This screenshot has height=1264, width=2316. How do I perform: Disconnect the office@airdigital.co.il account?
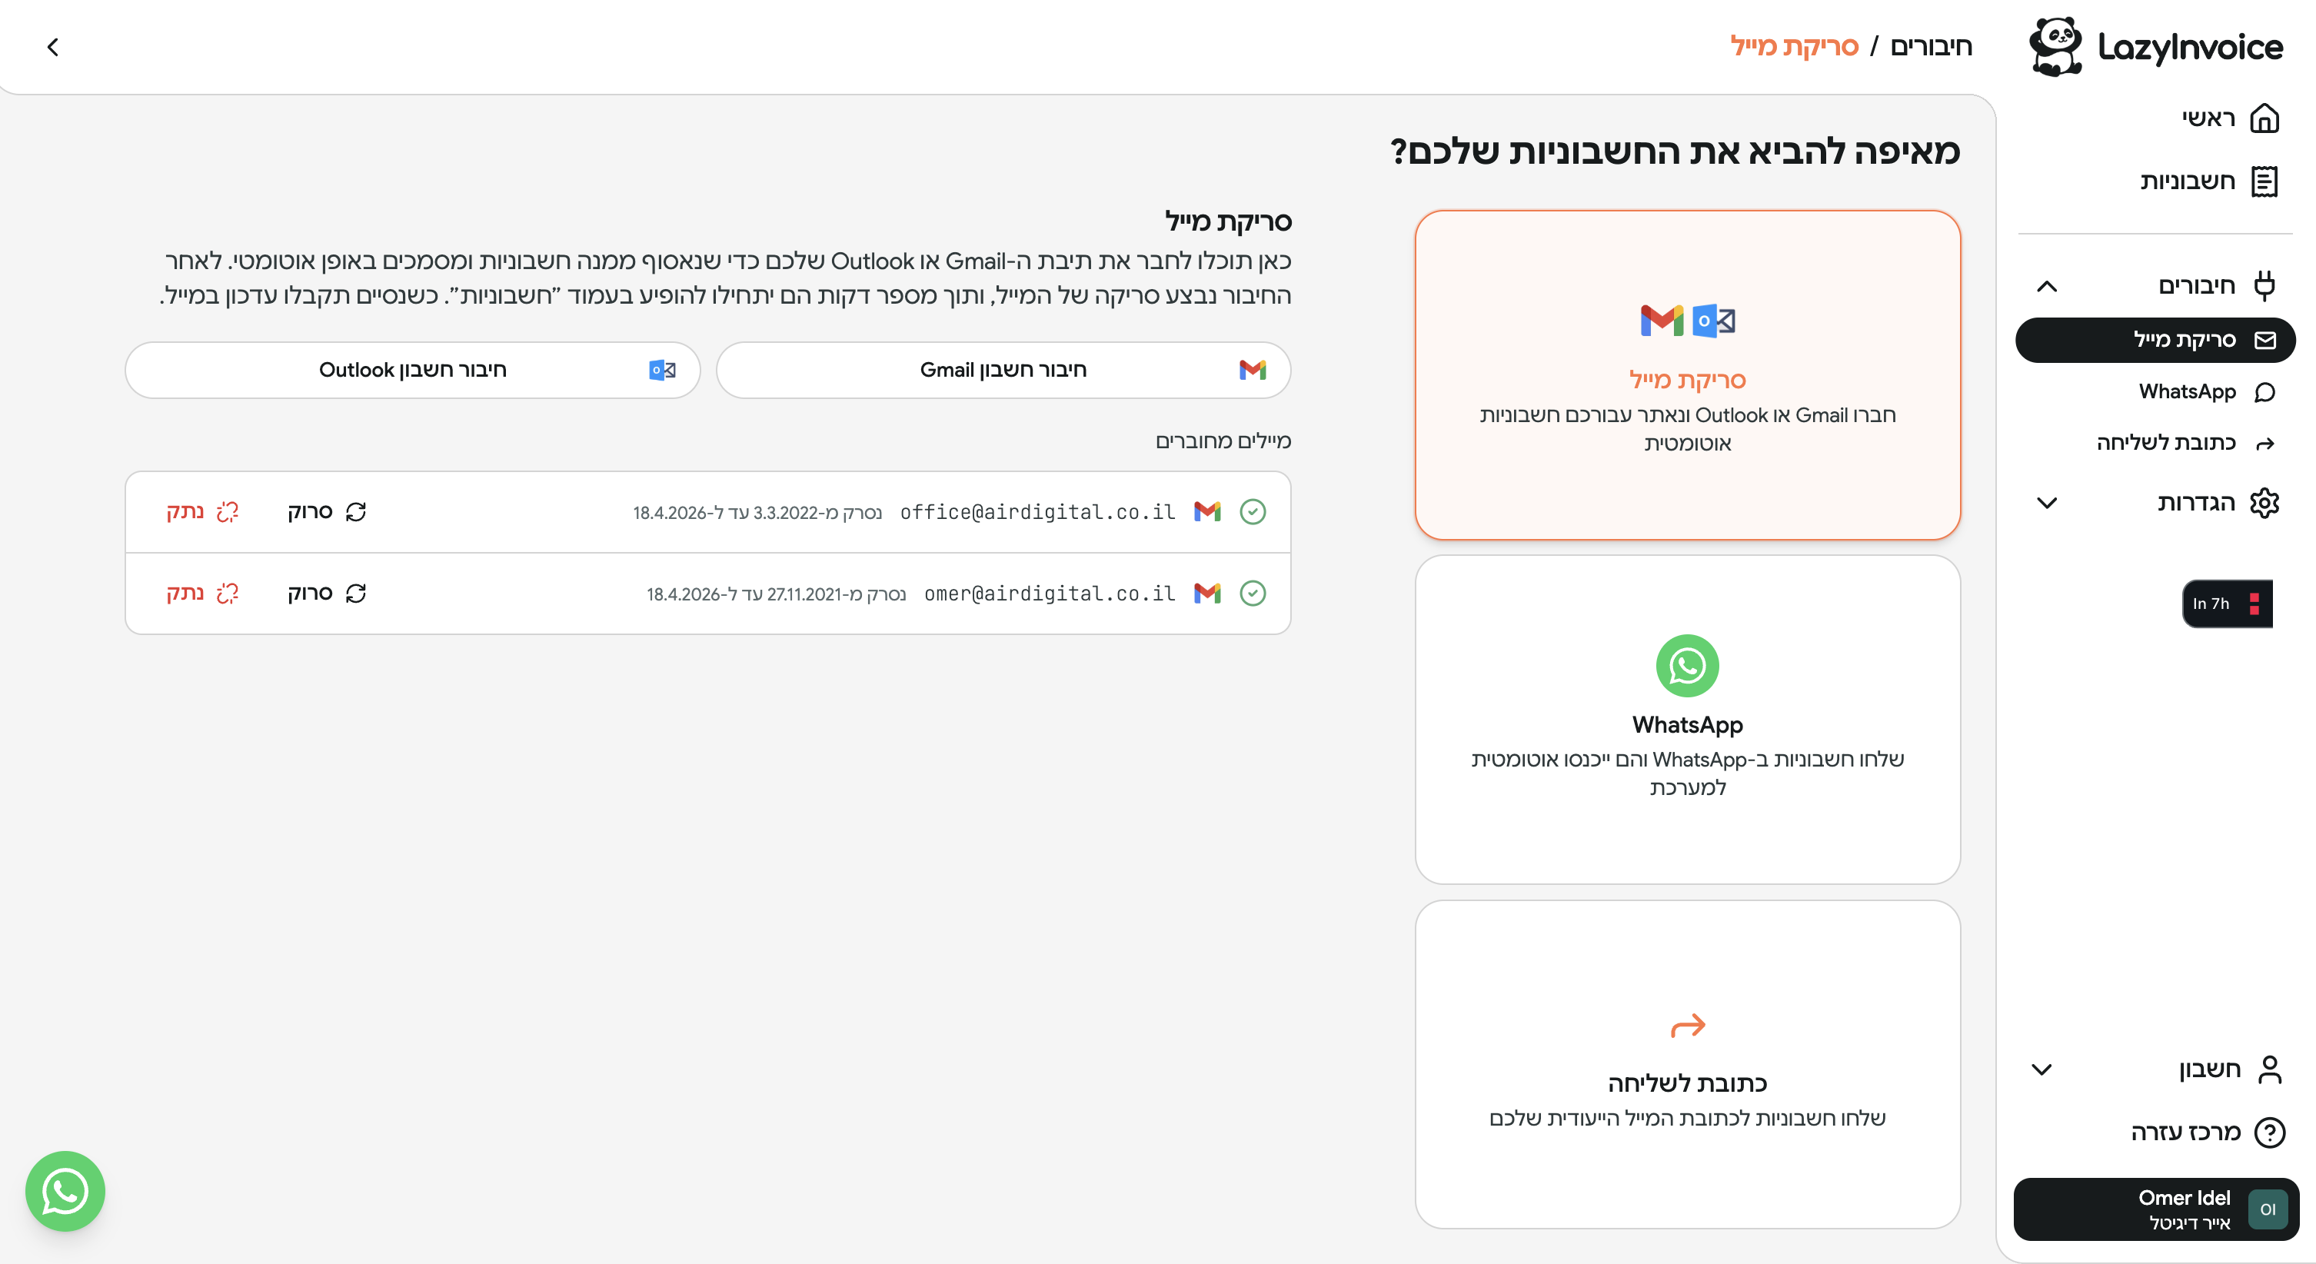(x=201, y=511)
